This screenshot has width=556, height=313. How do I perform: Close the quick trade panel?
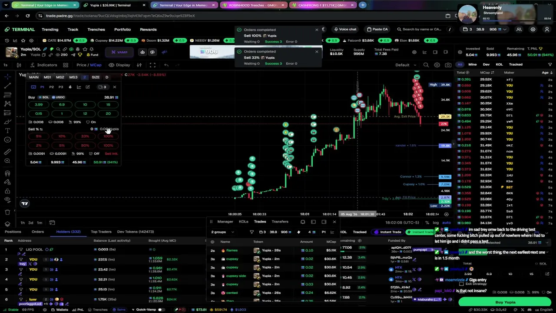coord(115,87)
